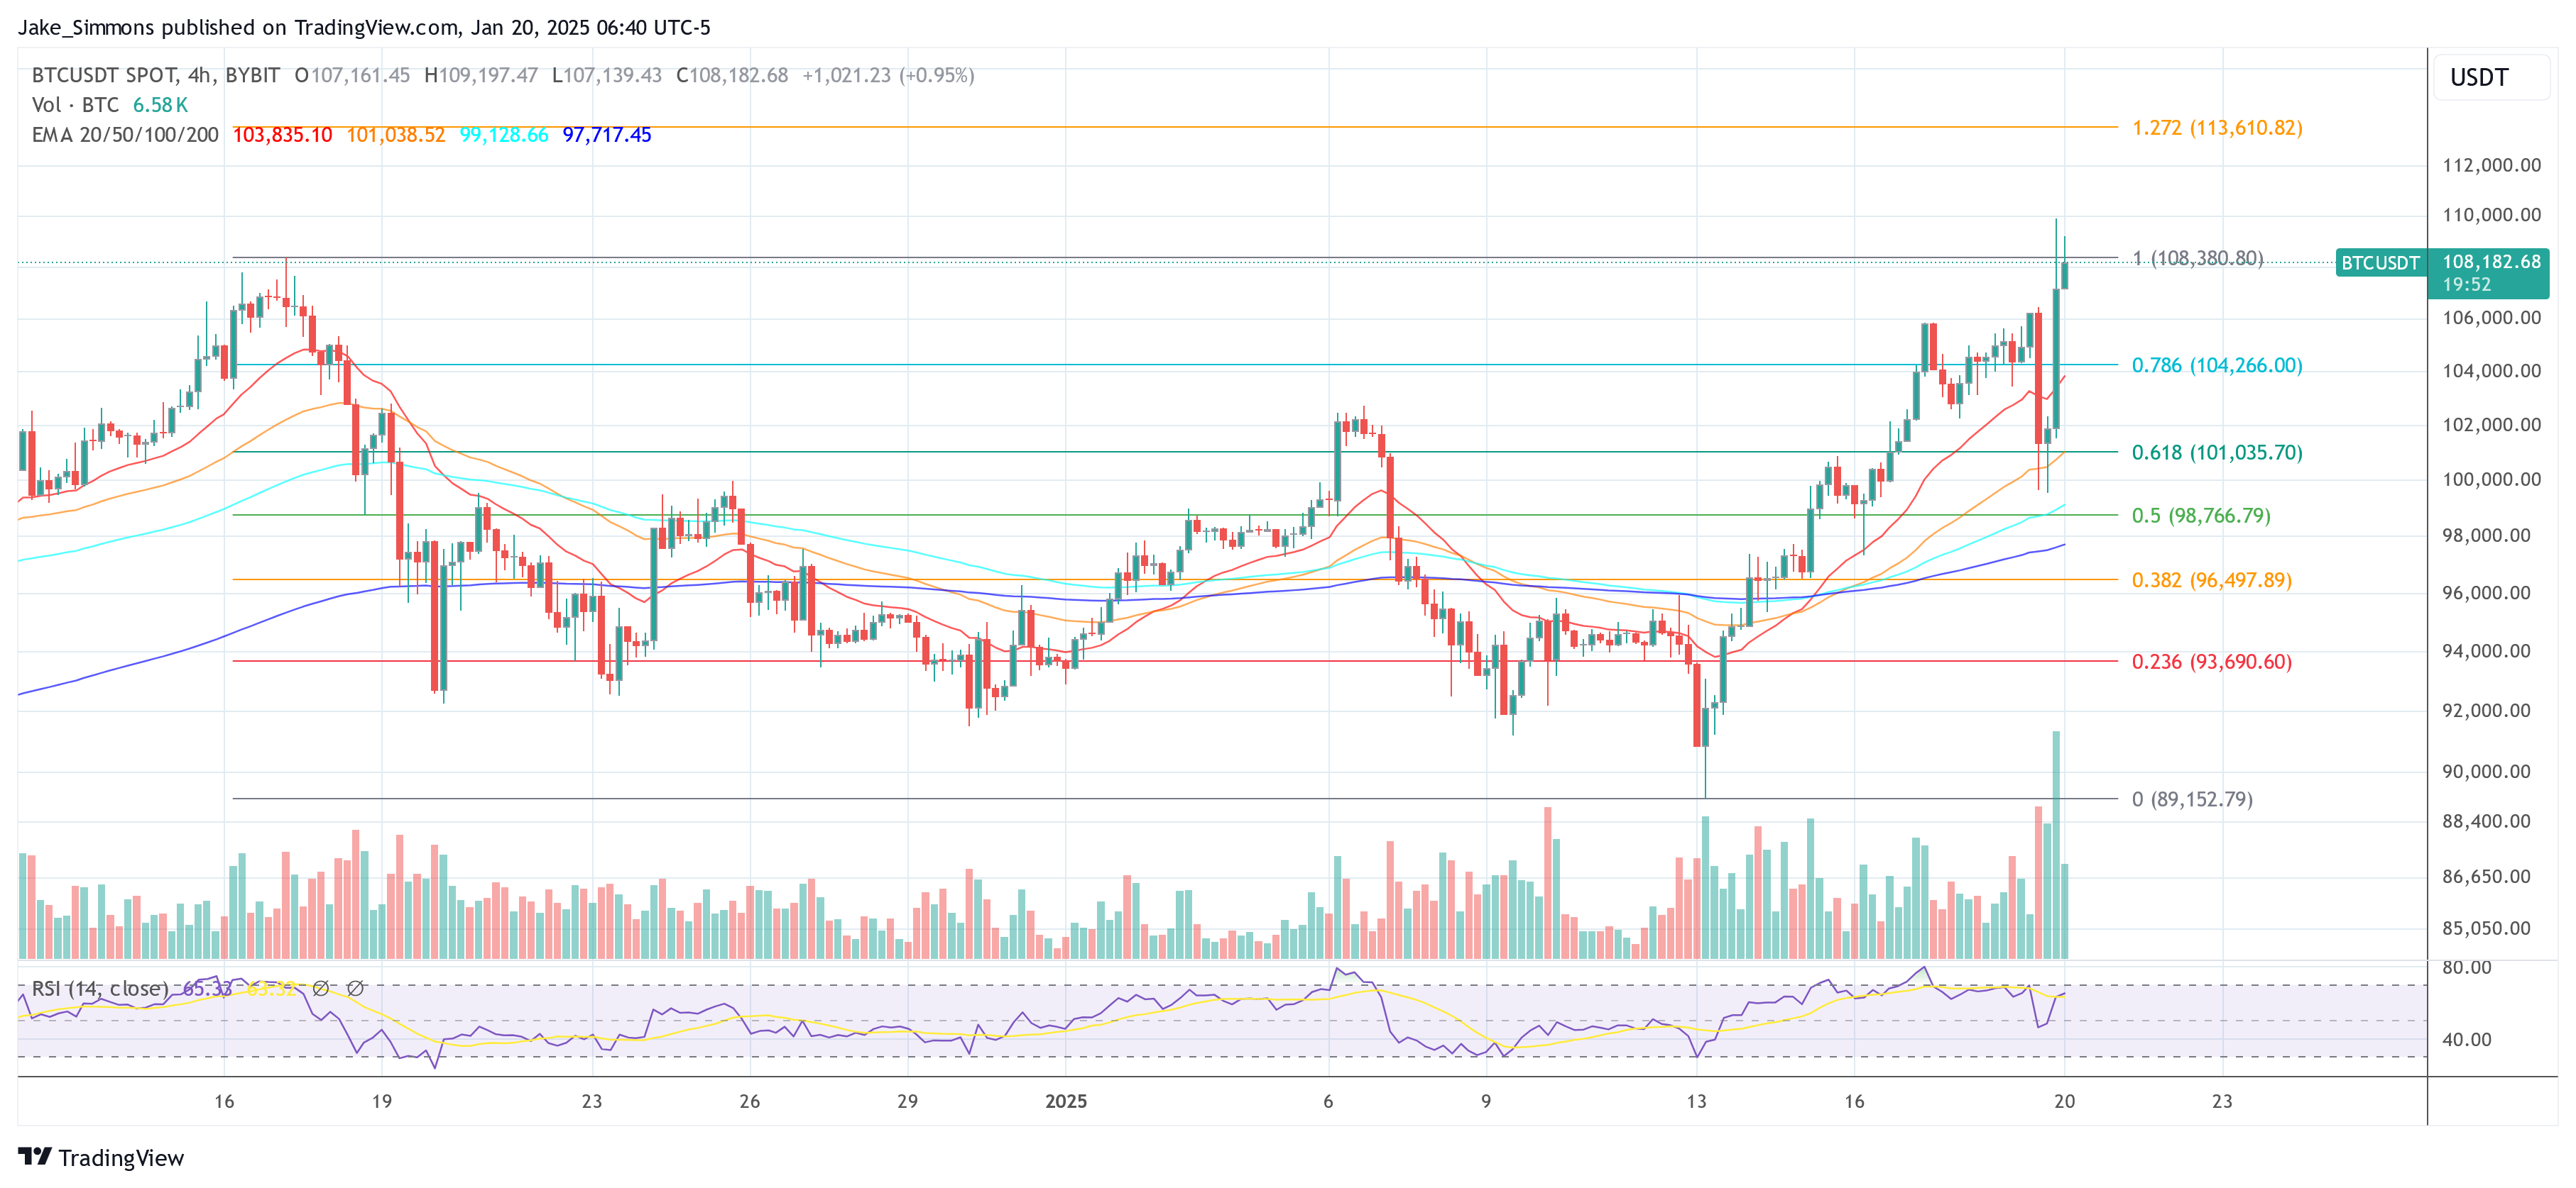Click first empty-set symbol in RSI legend
The image size is (2576, 1188).
[321, 988]
